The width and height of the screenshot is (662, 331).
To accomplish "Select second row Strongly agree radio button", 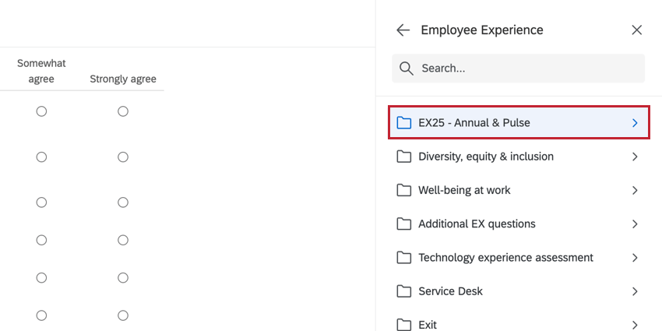I will pos(123,157).
